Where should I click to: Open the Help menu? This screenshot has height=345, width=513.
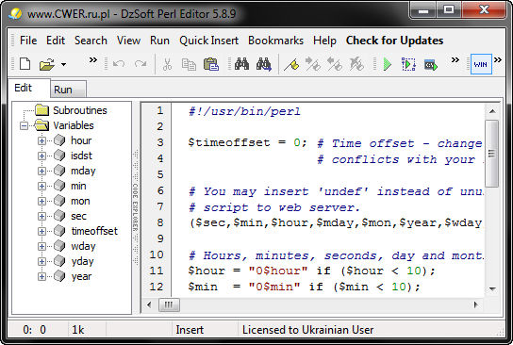324,41
